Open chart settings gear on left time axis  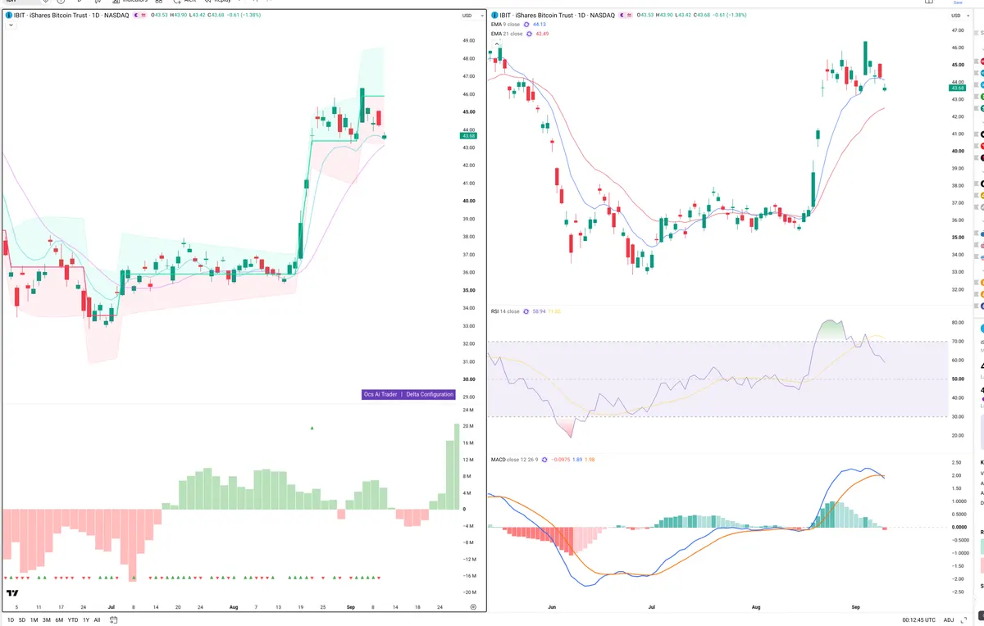pyautogui.click(x=472, y=606)
